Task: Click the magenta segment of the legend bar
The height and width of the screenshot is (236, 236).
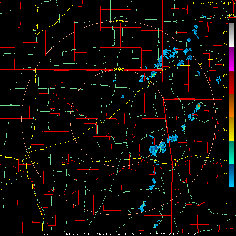Action: pyautogui.click(x=232, y=59)
